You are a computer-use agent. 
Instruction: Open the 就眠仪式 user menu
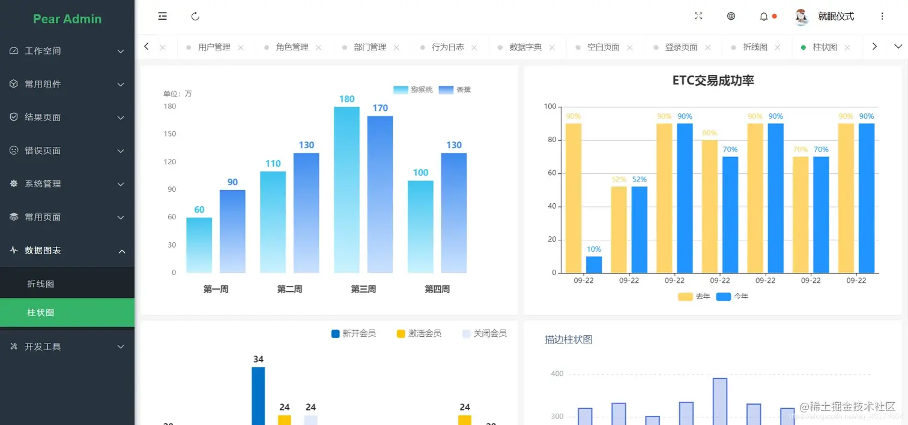pos(836,17)
